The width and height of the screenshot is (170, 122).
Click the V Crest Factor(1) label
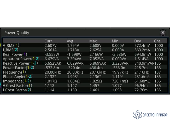[x=17, y=85]
